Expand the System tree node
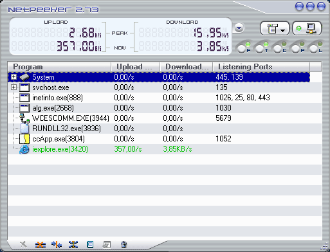The width and height of the screenshot is (330, 252). click(x=14, y=77)
